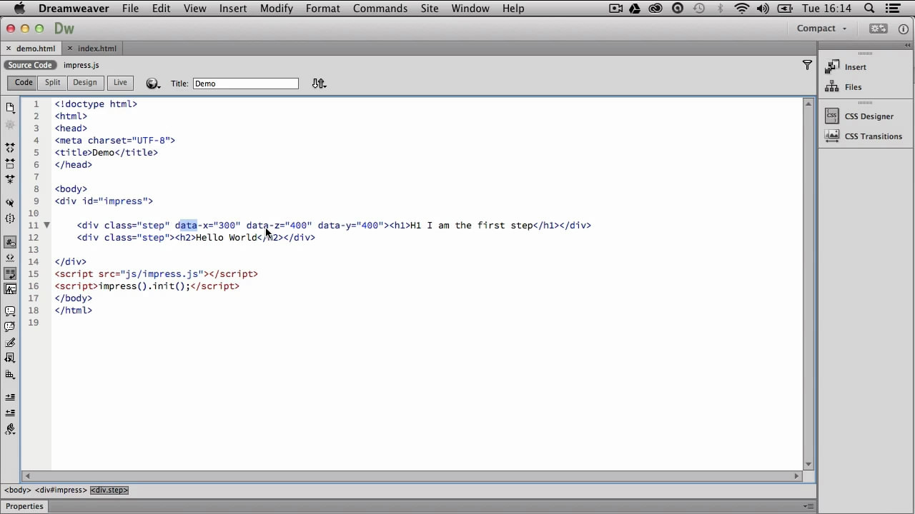Switch to Split view
Viewport: 915px width, 514px height.
coord(53,83)
